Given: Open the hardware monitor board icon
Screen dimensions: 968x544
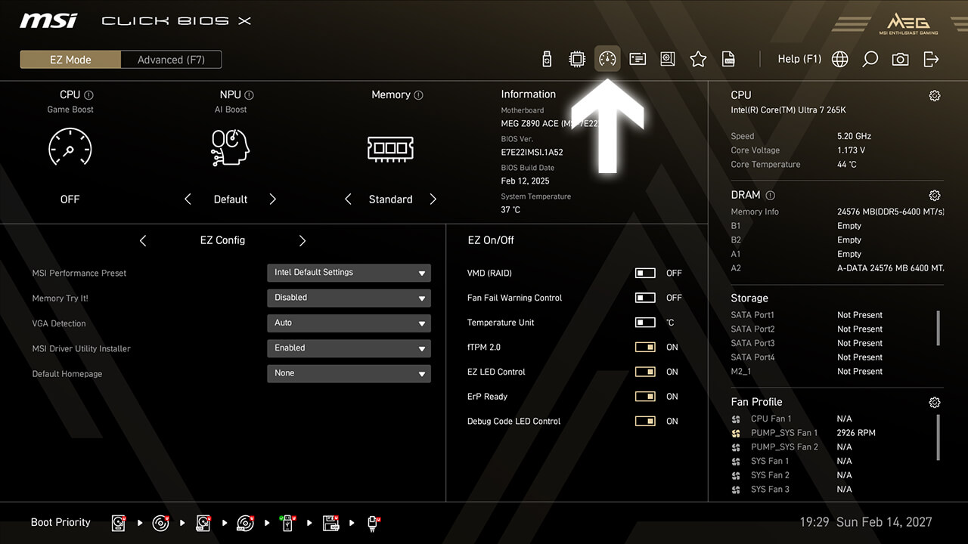Looking at the screenshot, I should [x=668, y=59].
